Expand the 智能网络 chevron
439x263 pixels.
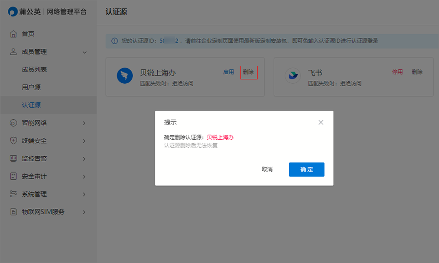(x=84, y=123)
